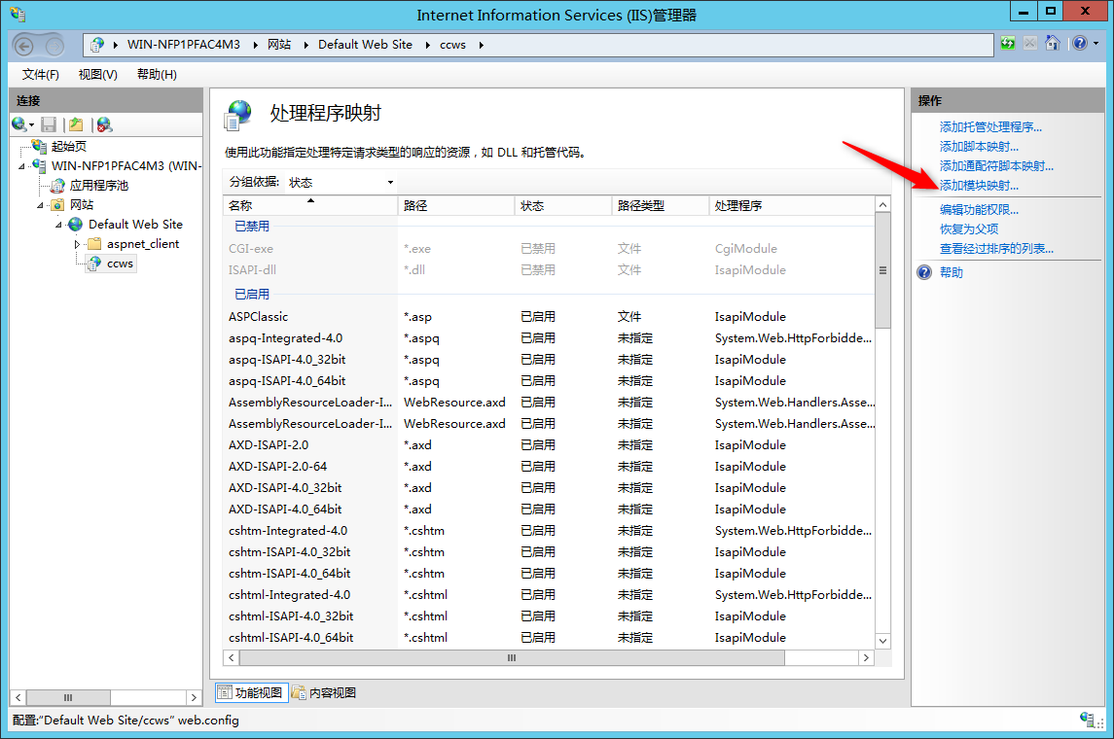Screen dimensions: 1114x739
Task: Click the 恢复为父项 link
Action: tap(969, 229)
